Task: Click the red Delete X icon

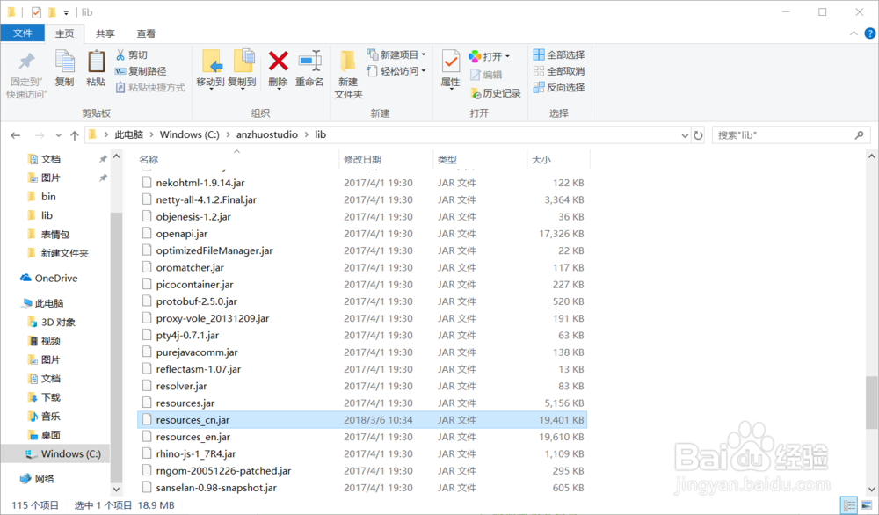Action: [278, 62]
